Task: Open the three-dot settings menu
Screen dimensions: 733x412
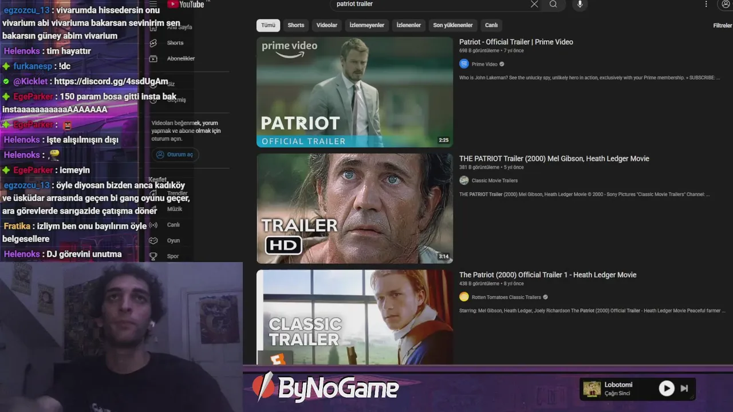Action: click(x=706, y=4)
